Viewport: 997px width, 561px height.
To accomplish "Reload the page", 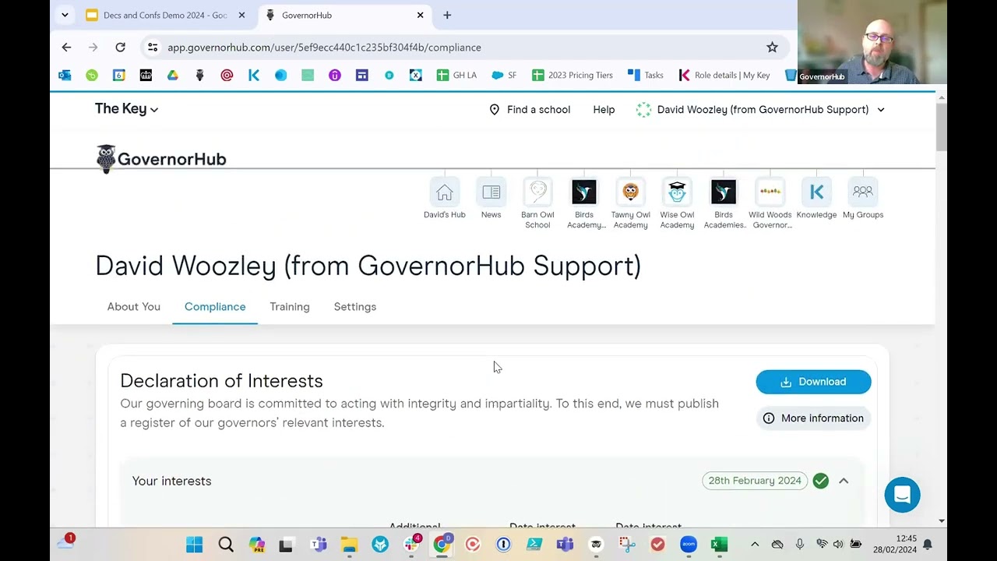I will (120, 48).
